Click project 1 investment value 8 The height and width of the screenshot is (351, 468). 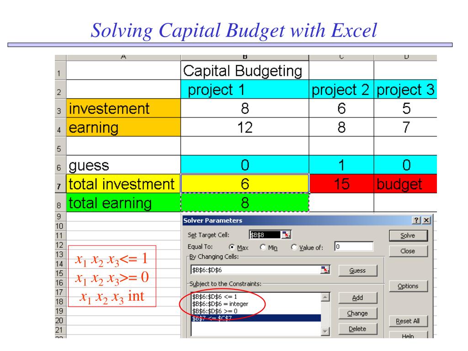tap(245, 108)
